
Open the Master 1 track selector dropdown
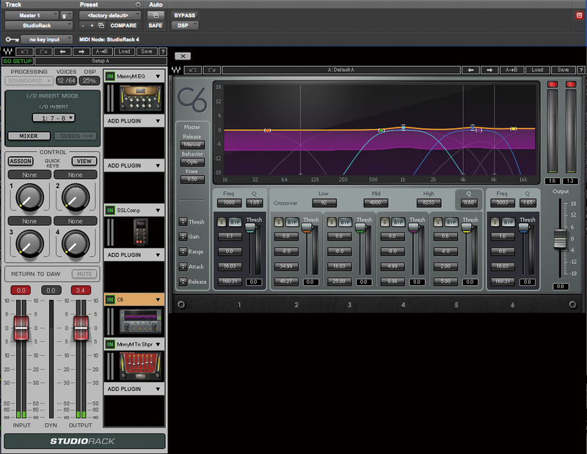coord(32,15)
